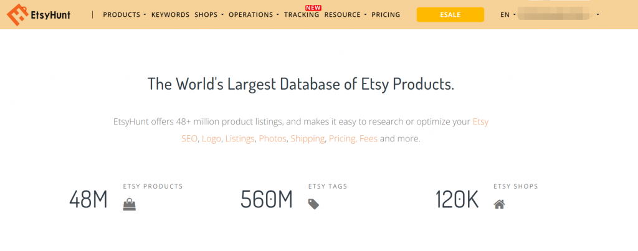Expand the PRODUCTS dropdown menu
Viewport: 638px width, 251px height.
[x=125, y=15]
